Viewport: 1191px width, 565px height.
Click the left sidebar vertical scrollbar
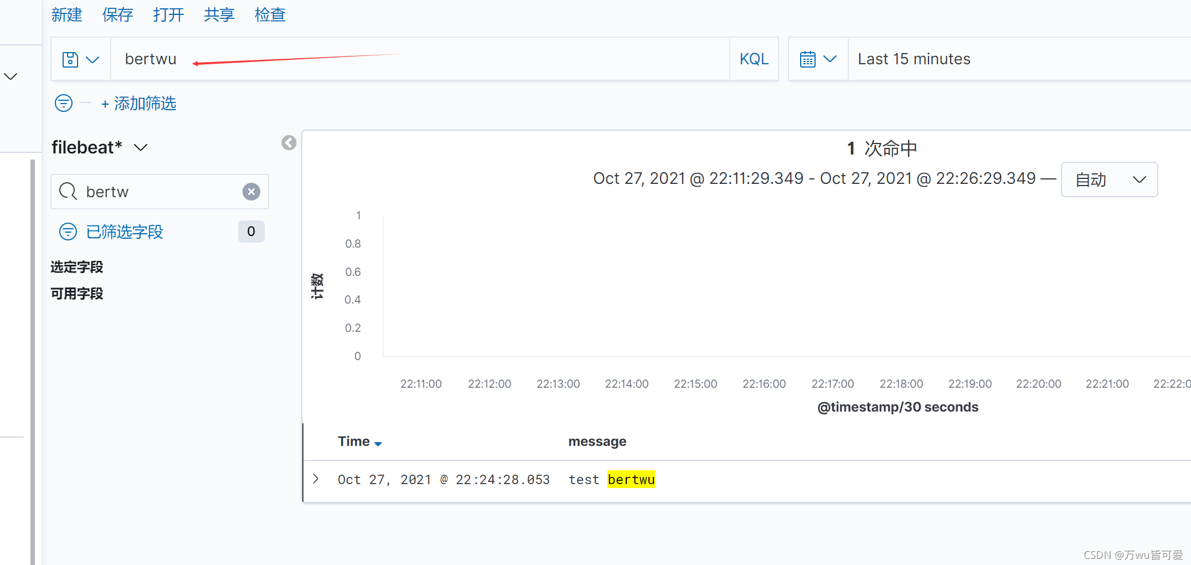[33, 362]
